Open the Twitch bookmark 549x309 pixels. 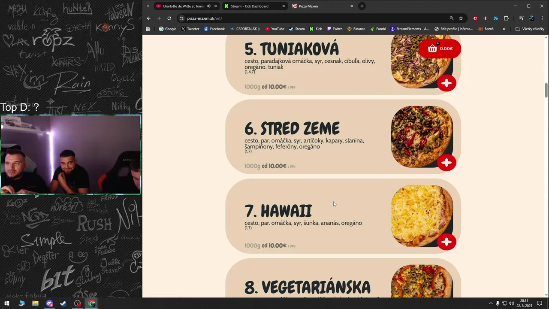click(335, 29)
